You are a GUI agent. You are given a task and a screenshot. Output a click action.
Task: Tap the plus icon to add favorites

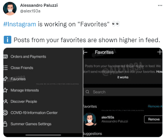click(x=160, y=52)
